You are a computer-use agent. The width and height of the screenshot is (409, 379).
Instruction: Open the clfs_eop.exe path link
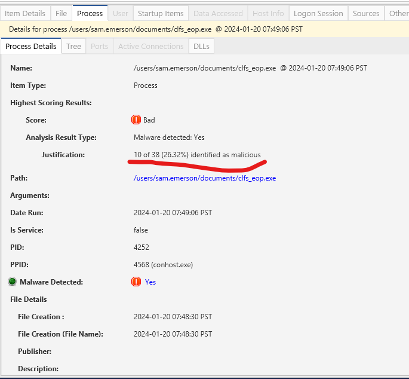pyautogui.click(x=205, y=178)
